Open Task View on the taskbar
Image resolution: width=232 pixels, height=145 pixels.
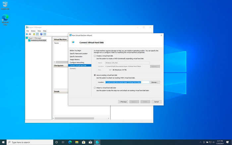coord(63,142)
